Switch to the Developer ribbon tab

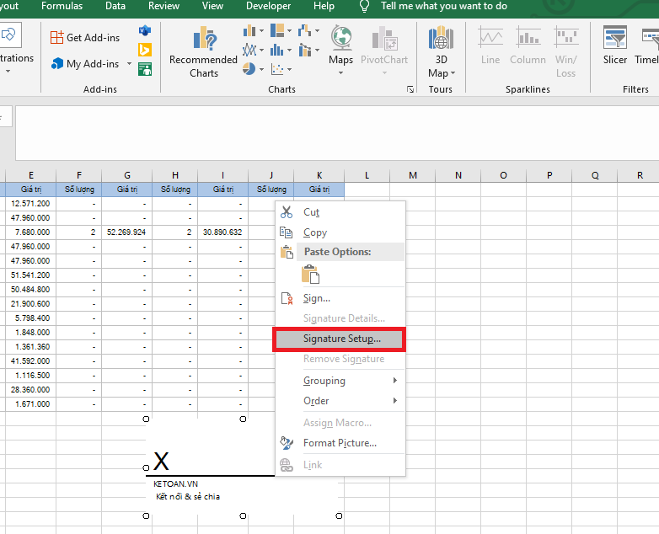tap(268, 6)
